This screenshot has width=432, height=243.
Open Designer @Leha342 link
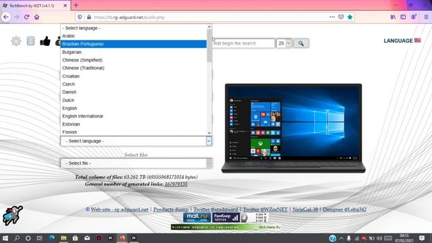(x=344, y=209)
